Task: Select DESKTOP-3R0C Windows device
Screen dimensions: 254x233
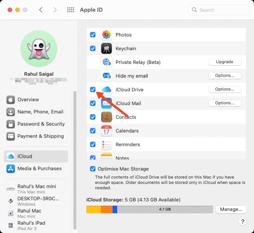Action: point(36,201)
